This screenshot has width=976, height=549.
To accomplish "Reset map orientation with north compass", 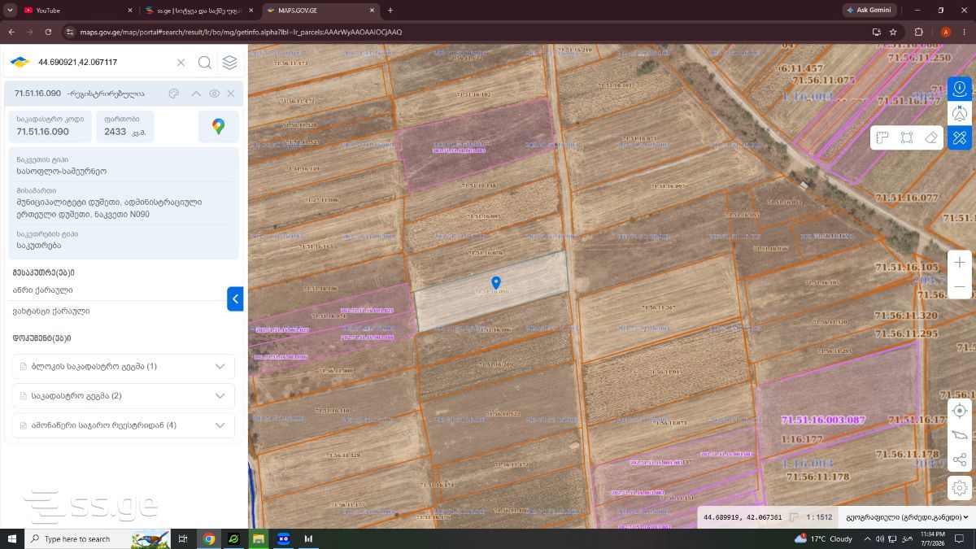I will pos(960,113).
